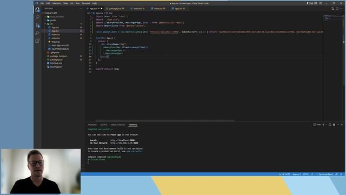Click the feedback icon in the status bar
The image size is (346, 195).
point(336,174)
